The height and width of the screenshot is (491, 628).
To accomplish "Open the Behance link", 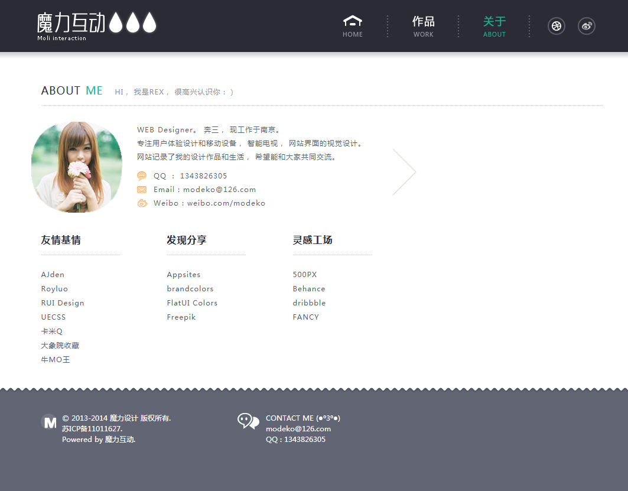I will (x=309, y=289).
